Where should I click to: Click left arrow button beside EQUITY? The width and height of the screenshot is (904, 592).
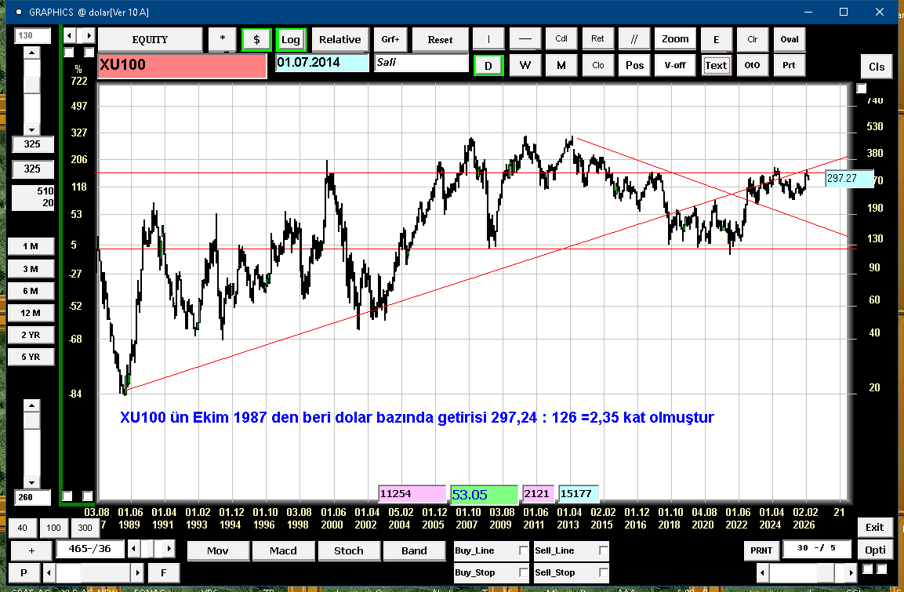pos(69,36)
